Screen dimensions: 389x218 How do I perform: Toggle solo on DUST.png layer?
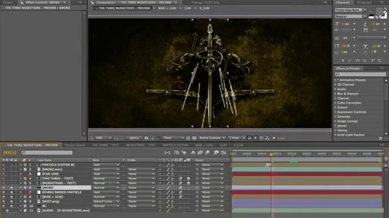point(12,202)
